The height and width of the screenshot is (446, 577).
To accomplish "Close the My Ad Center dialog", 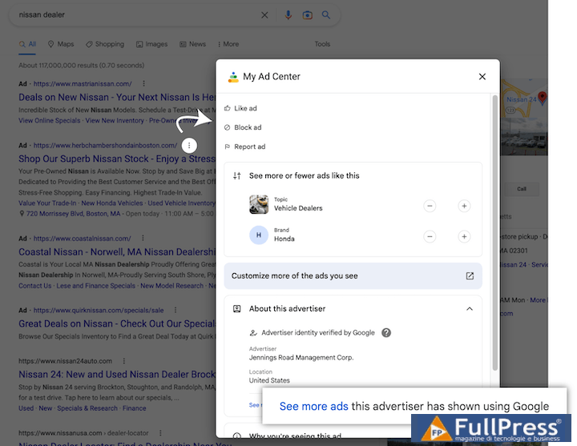I will [x=482, y=77].
